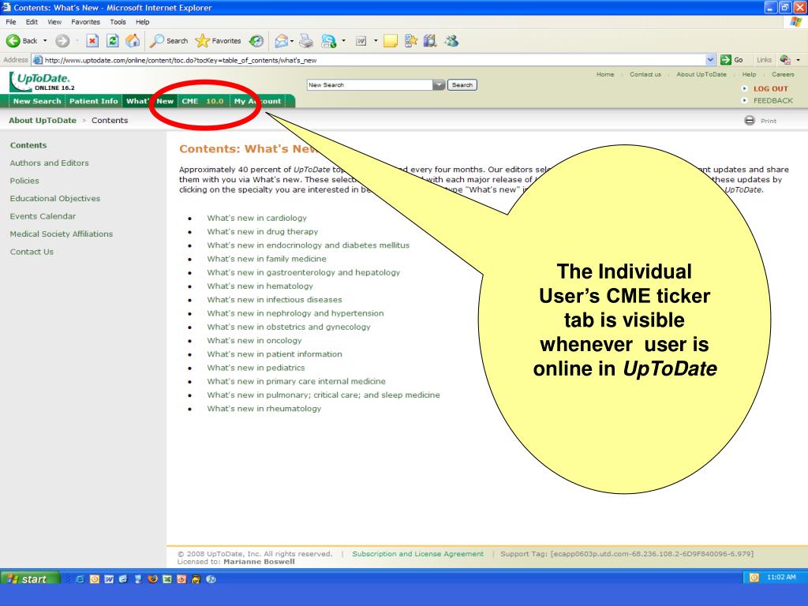
Task: Click the About UpToDate breadcrumb
Action: pyautogui.click(x=43, y=121)
